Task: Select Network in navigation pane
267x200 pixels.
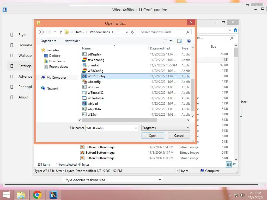Action: coord(50,89)
